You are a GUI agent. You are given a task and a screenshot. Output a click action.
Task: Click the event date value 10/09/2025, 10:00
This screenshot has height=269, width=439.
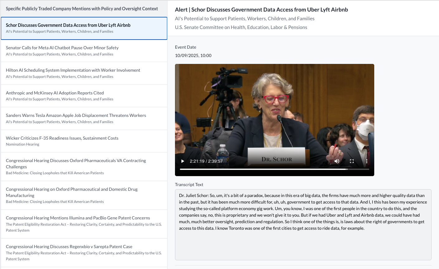point(193,55)
